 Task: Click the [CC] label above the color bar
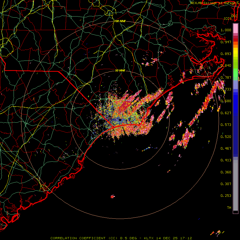tap(228, 18)
